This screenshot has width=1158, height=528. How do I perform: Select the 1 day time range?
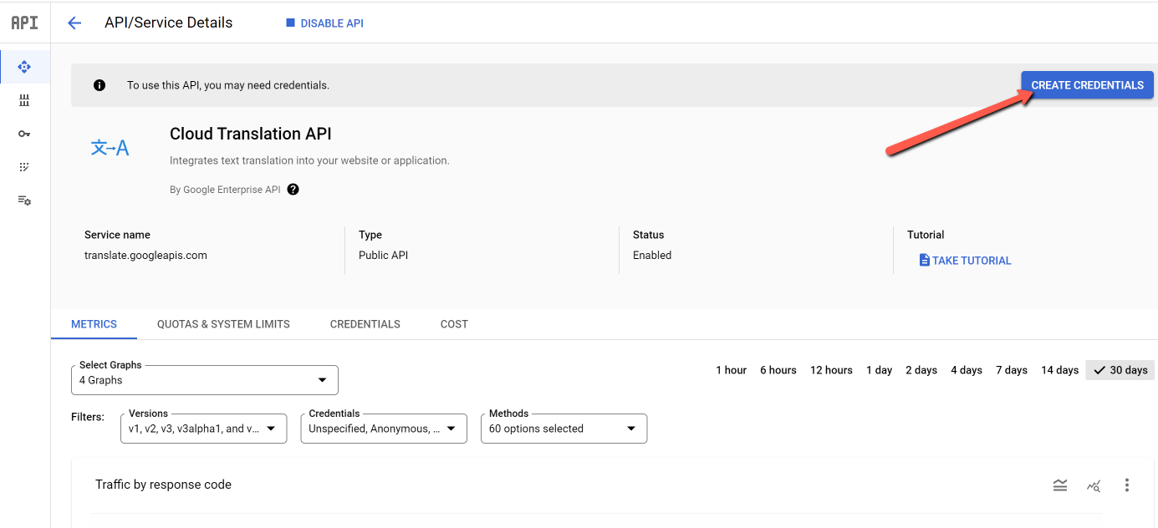click(x=879, y=370)
